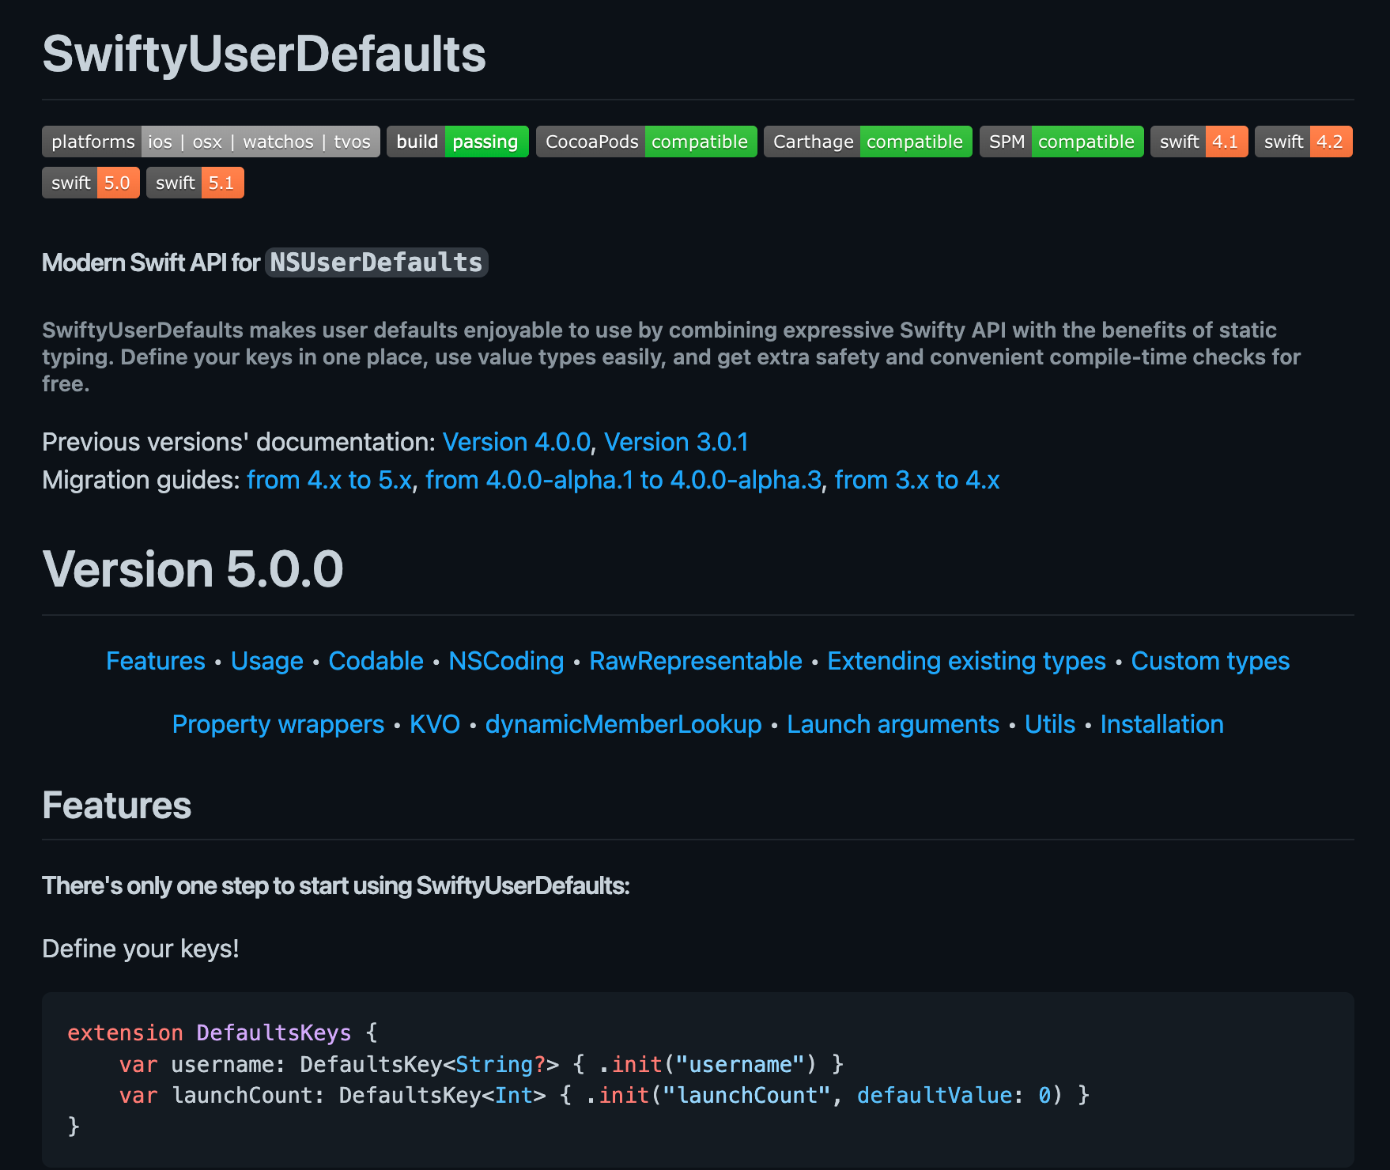Image resolution: width=1390 pixels, height=1170 pixels.
Task: Click the 'var launchCount' code line
Action: click(x=604, y=1095)
